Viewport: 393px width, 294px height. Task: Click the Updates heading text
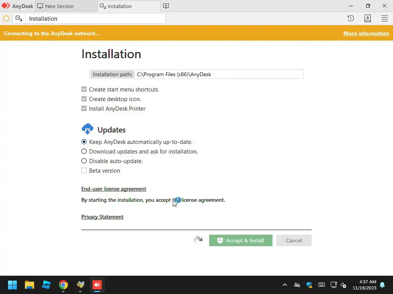(x=112, y=130)
